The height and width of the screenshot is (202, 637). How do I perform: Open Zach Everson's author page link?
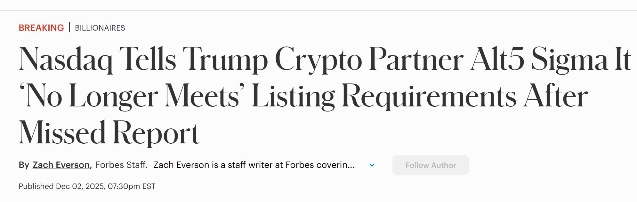[61, 165]
